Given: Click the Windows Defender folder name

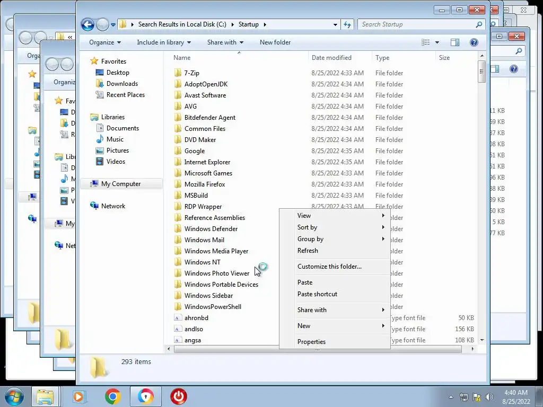Looking at the screenshot, I should pyautogui.click(x=211, y=229).
